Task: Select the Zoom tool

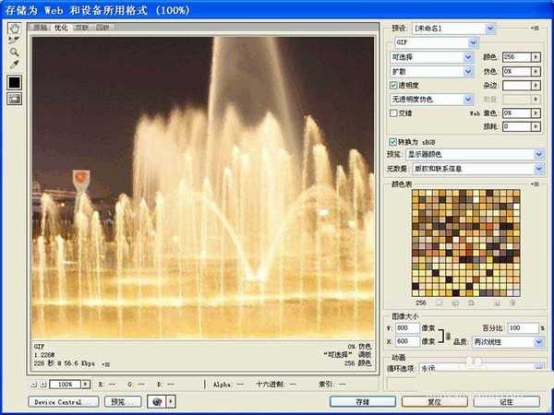Action: pos(15,53)
